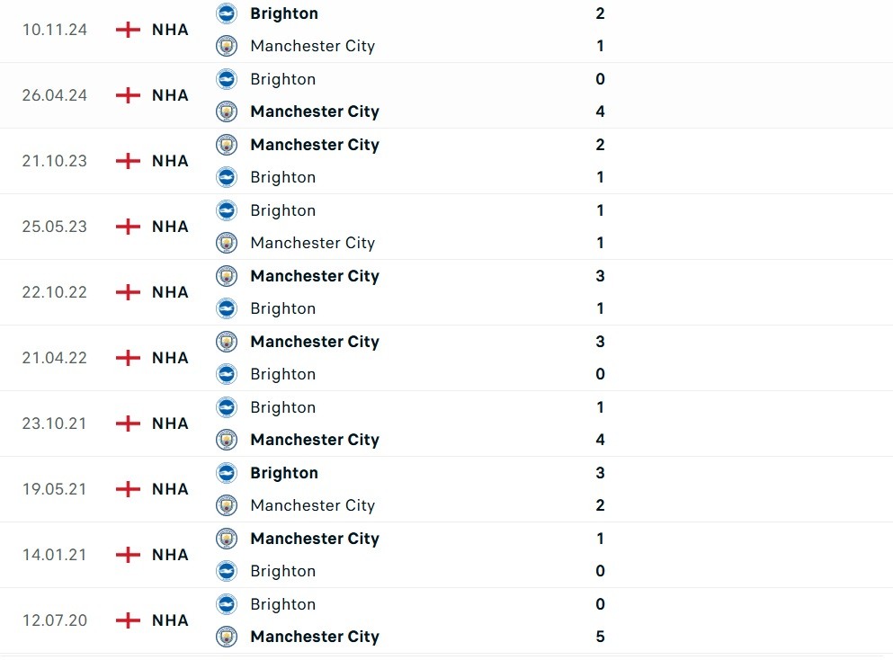
Task: Select the England flag for the 21.10.23 match
Action: [x=129, y=161]
